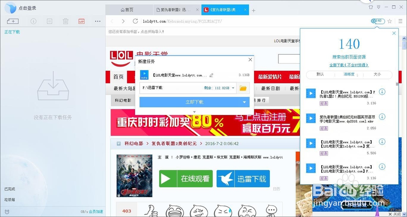Viewport: 407px width, 217px height.
Task: Open the title bar dropdown menu triangle
Action: 379,7
